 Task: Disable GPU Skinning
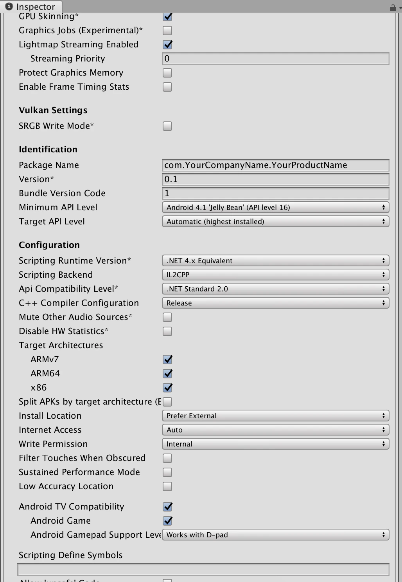(167, 16)
